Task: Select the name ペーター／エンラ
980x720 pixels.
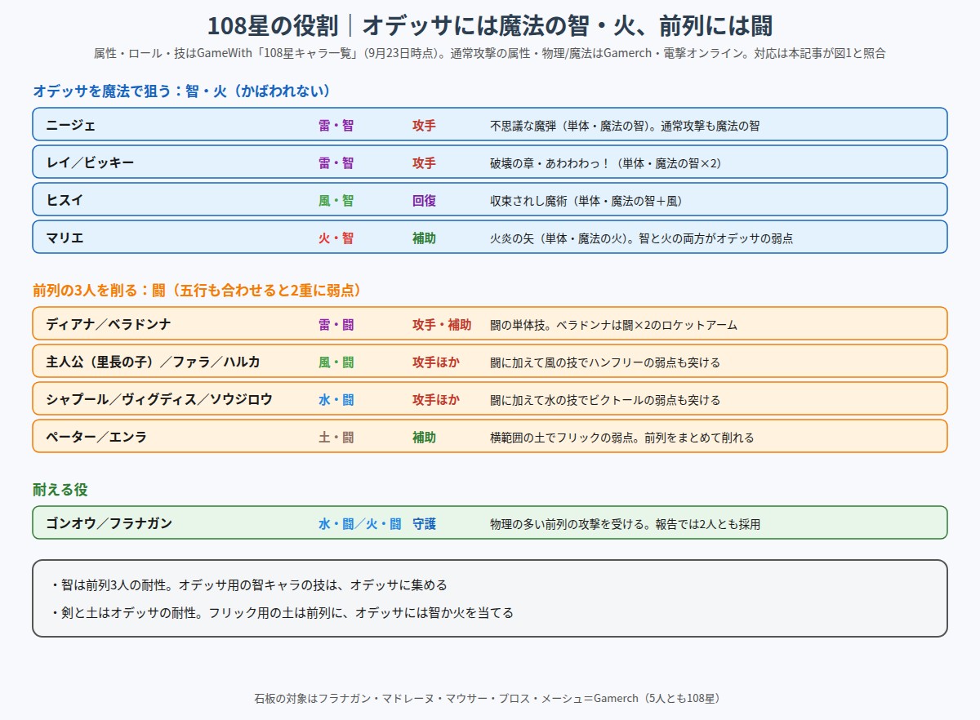Action: [96, 438]
